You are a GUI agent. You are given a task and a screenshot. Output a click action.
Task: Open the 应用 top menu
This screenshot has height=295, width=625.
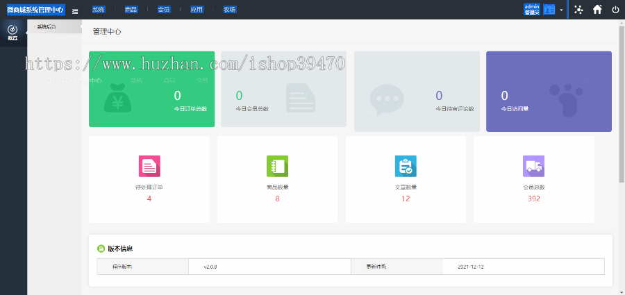[197, 10]
